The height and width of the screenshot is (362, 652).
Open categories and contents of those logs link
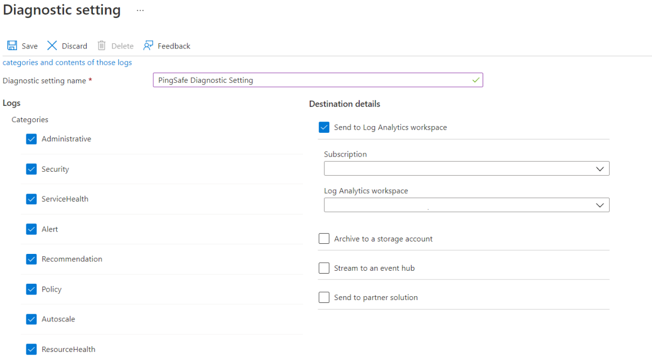click(x=68, y=62)
